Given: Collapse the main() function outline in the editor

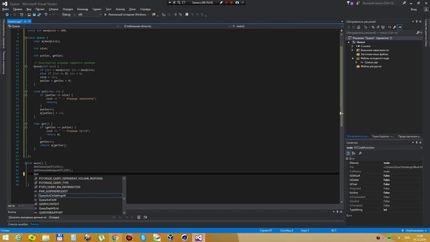Looking at the screenshot, I should pos(26,163).
